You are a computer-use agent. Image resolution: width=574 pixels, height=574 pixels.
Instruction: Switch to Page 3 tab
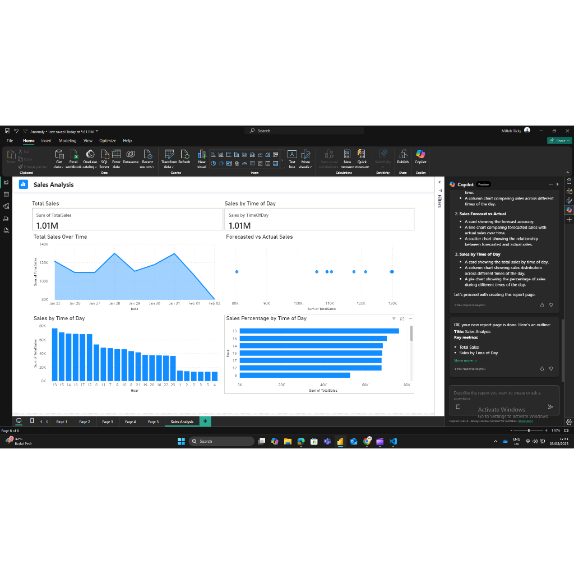(108, 422)
